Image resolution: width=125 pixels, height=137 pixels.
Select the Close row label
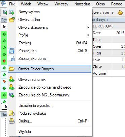pyautogui.click(x=97, y=67)
